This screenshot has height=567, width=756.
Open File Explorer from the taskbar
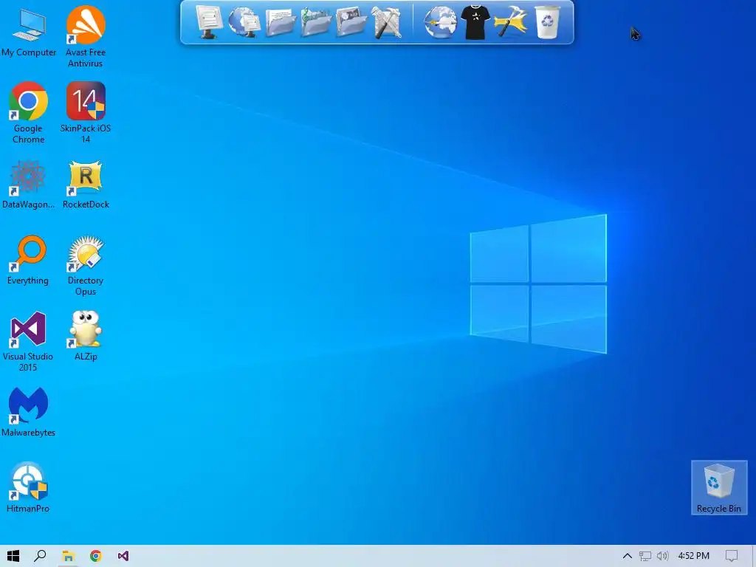[68, 556]
